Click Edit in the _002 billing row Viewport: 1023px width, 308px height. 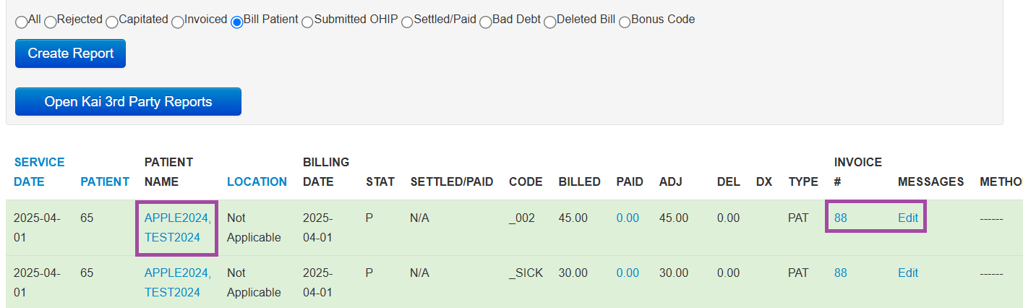(908, 217)
